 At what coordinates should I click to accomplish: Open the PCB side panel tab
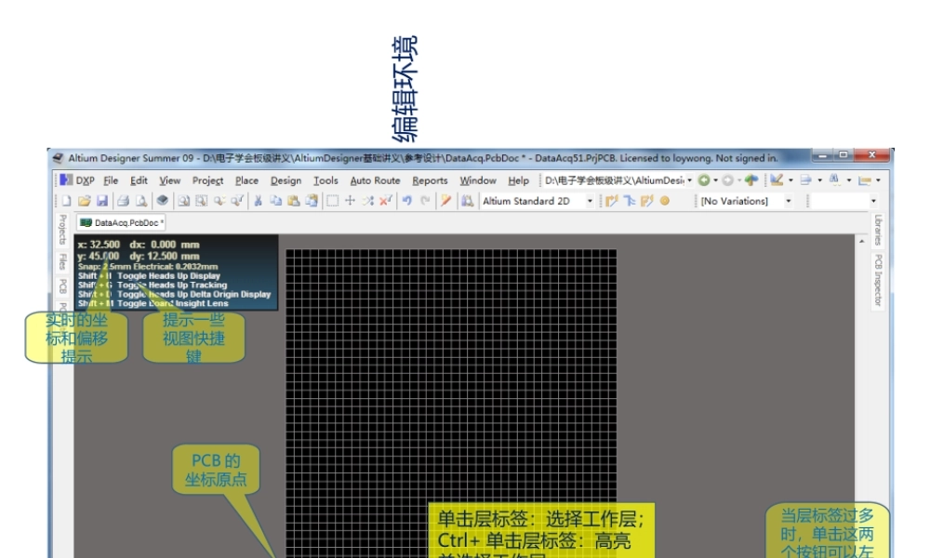click(63, 286)
